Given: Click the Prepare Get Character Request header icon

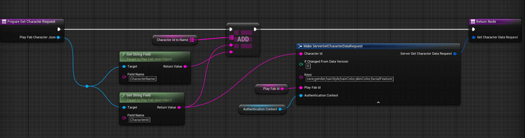Looking at the screenshot, I should point(4,22).
